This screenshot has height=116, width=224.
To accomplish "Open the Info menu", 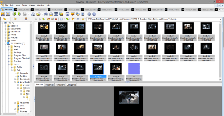I will click(48, 5).
